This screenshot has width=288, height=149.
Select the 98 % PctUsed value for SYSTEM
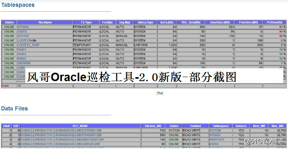[282, 36]
